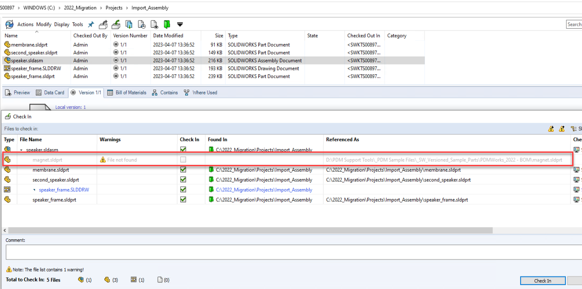582x289 pixels.
Task: Uncheck the membrane.sldprt check in checkbox
Action: click(x=182, y=169)
